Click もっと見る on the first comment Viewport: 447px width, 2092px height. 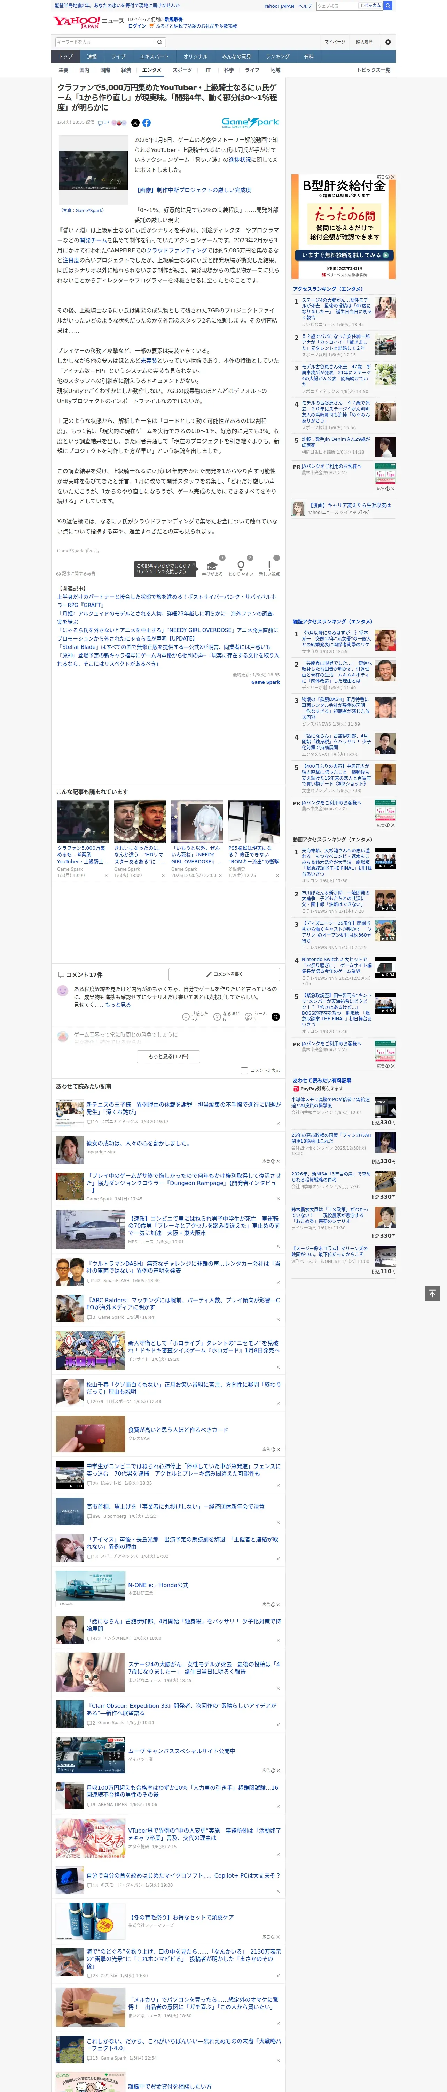(x=117, y=1004)
